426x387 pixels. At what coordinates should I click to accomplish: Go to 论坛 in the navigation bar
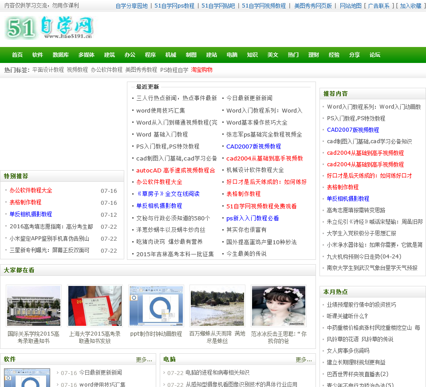click(x=375, y=55)
